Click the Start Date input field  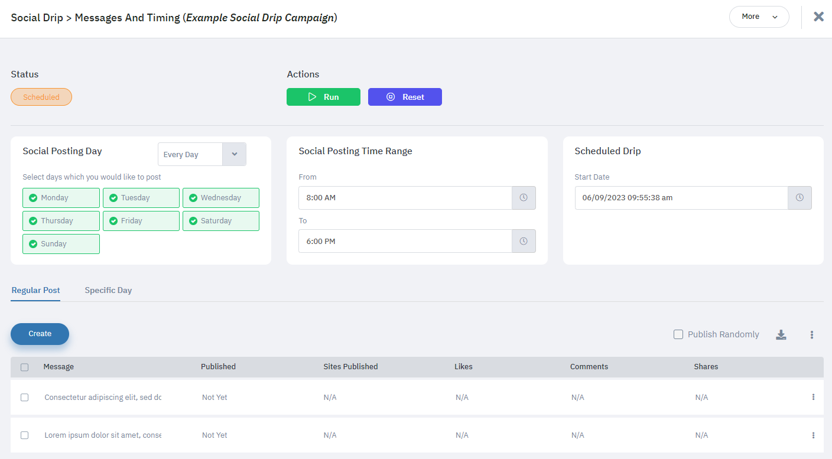point(681,198)
